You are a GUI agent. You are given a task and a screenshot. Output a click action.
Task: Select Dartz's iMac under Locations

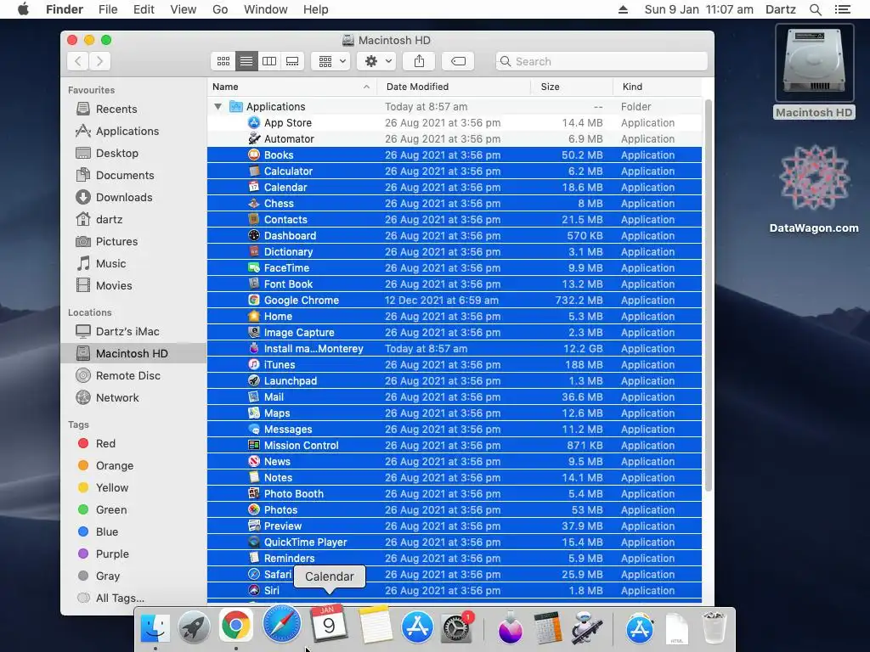[x=127, y=332]
